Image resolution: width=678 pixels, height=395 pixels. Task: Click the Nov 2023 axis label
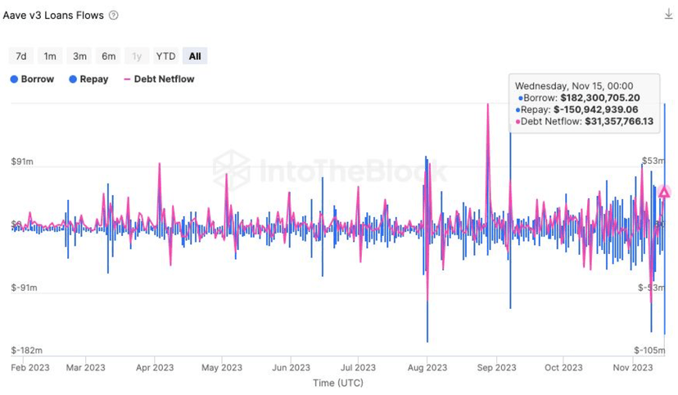click(x=633, y=368)
